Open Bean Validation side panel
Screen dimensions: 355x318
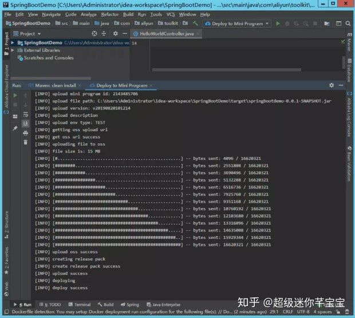[x=349, y=163]
